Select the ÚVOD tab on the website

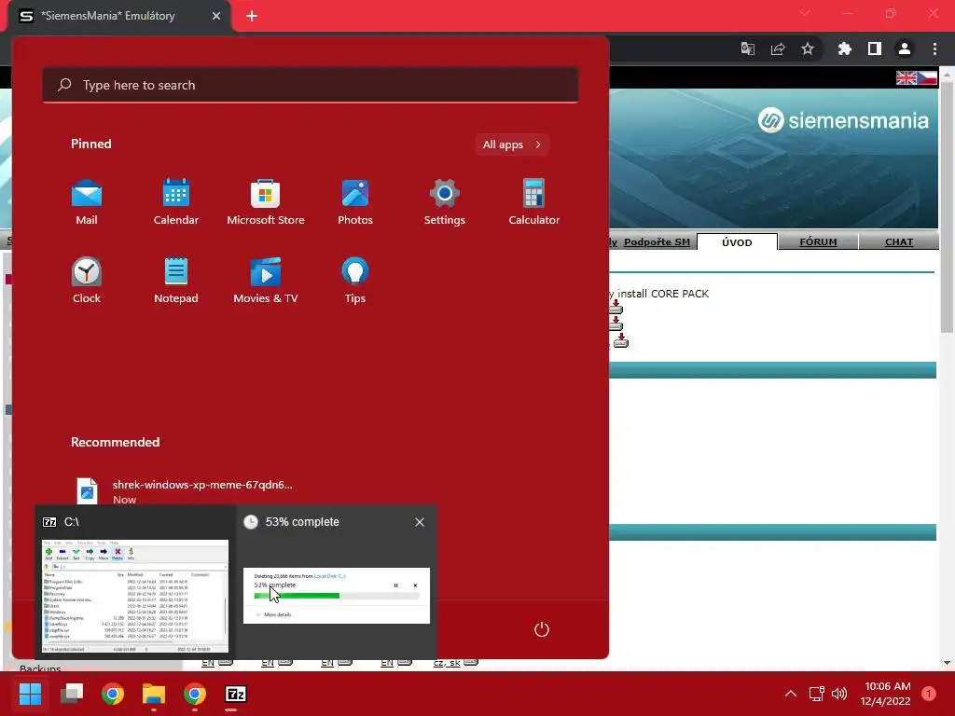tap(737, 241)
